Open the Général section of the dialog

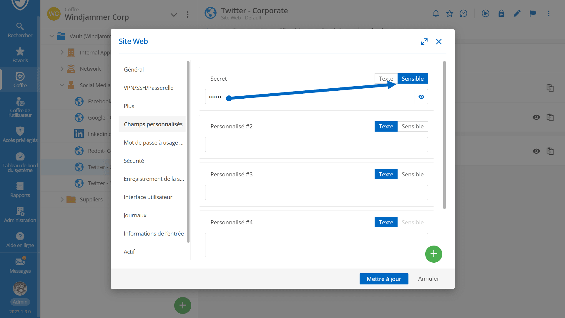point(134,69)
